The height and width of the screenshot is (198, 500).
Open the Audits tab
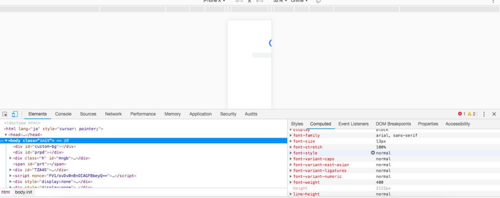(x=251, y=114)
